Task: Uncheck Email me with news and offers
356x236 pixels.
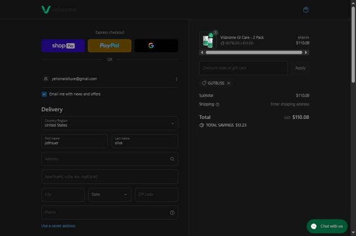Action: point(44,94)
